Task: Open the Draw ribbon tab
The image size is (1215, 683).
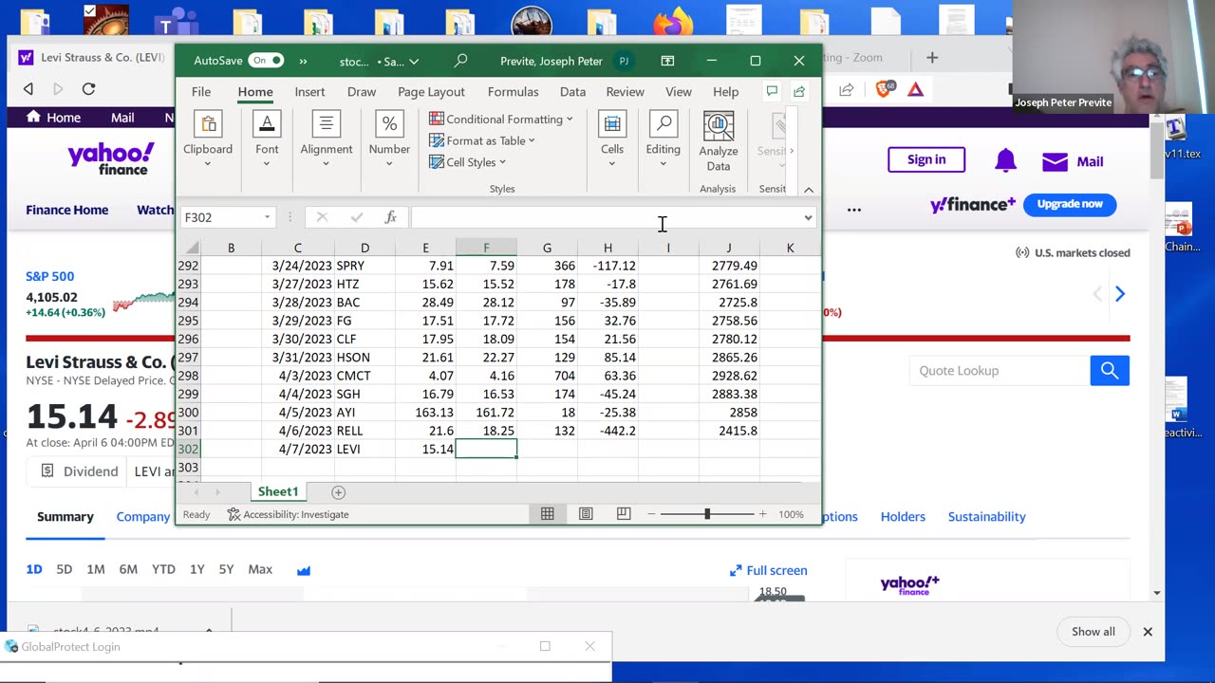Action: [362, 92]
